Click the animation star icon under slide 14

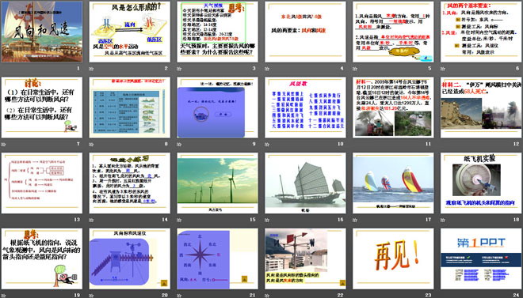click(x=91, y=220)
